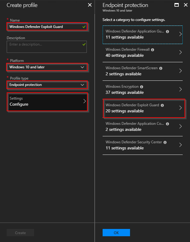This screenshot has width=190, height=242.
Task: Click info icon beside Windows Defender SmartScreen
Action: pyautogui.click(x=161, y=68)
